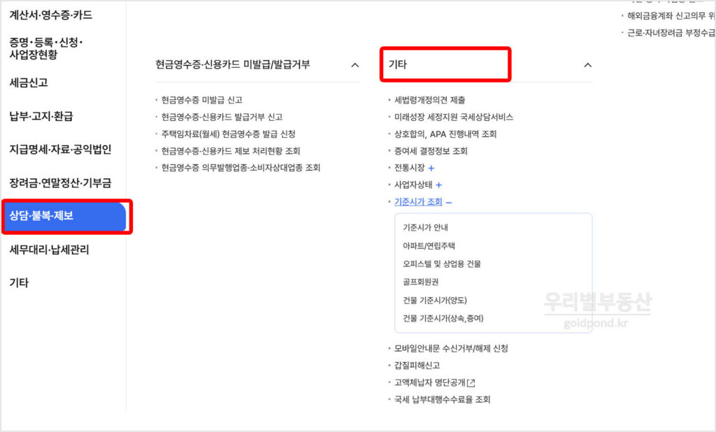Open the 세무대리·납세관리 sidebar menu

(x=50, y=250)
